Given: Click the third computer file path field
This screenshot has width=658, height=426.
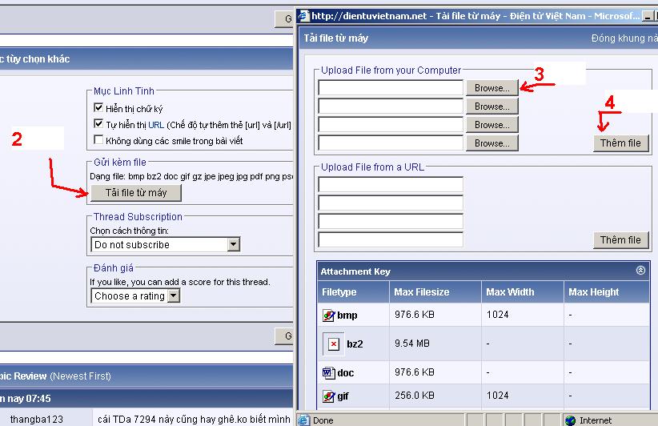Looking at the screenshot, I should 391,125.
